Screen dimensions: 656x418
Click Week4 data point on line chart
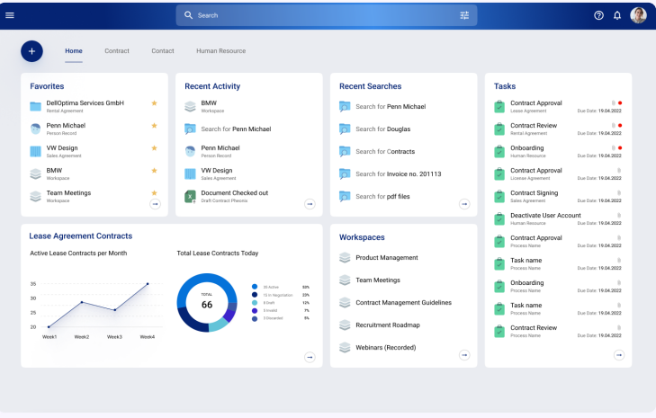coord(148,284)
